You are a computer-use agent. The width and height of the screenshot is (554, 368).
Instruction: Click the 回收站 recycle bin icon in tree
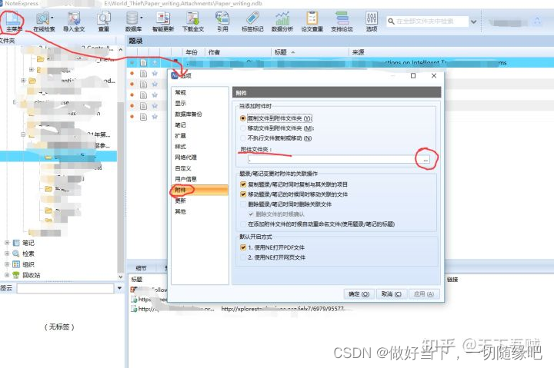click(x=16, y=275)
